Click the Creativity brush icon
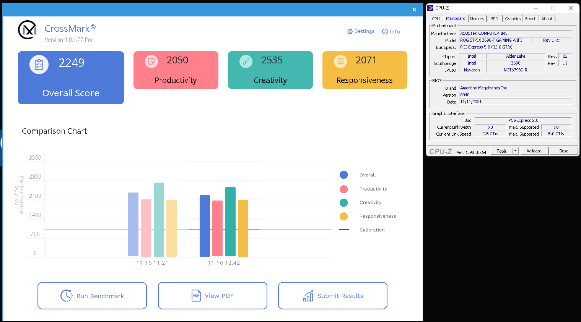581x322 pixels. pyautogui.click(x=246, y=61)
